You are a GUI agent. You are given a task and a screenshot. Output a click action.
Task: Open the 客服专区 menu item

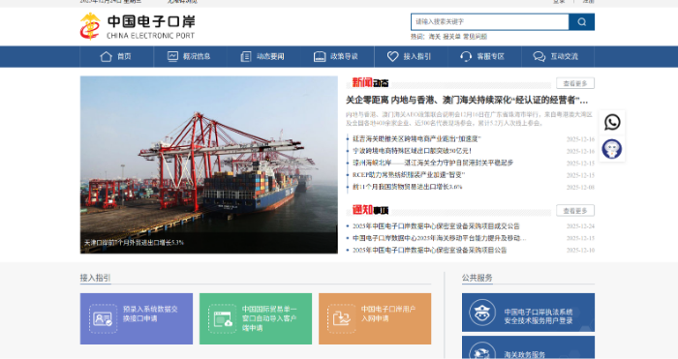coord(491,56)
